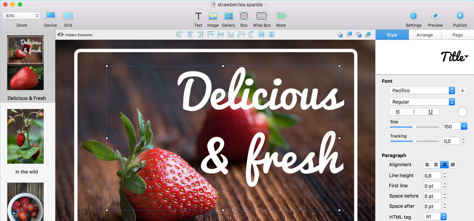Image resolution: width=474 pixels, height=221 pixels.
Task: Click the Tracking slider
Action: pyautogui.click(x=415, y=141)
